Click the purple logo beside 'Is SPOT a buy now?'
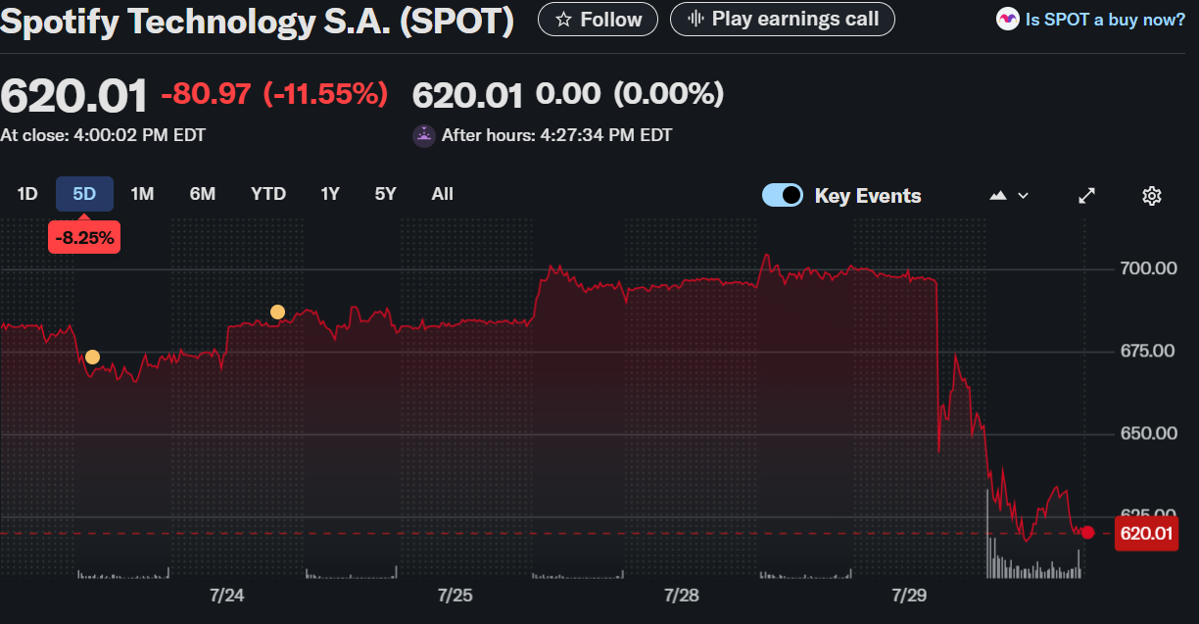 (1007, 19)
